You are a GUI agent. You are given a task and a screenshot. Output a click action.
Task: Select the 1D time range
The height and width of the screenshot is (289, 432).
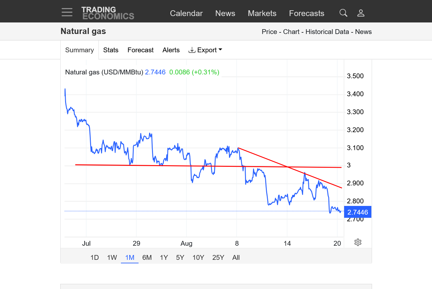tap(95, 258)
